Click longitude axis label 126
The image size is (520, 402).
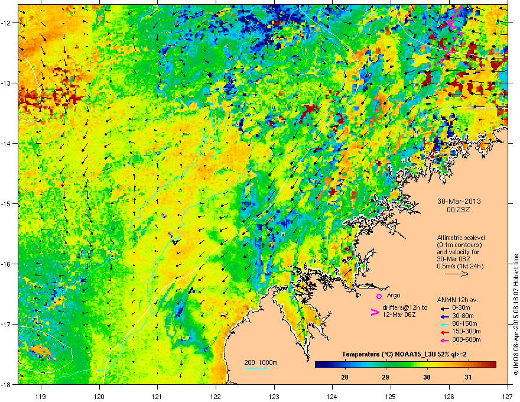point(449,396)
